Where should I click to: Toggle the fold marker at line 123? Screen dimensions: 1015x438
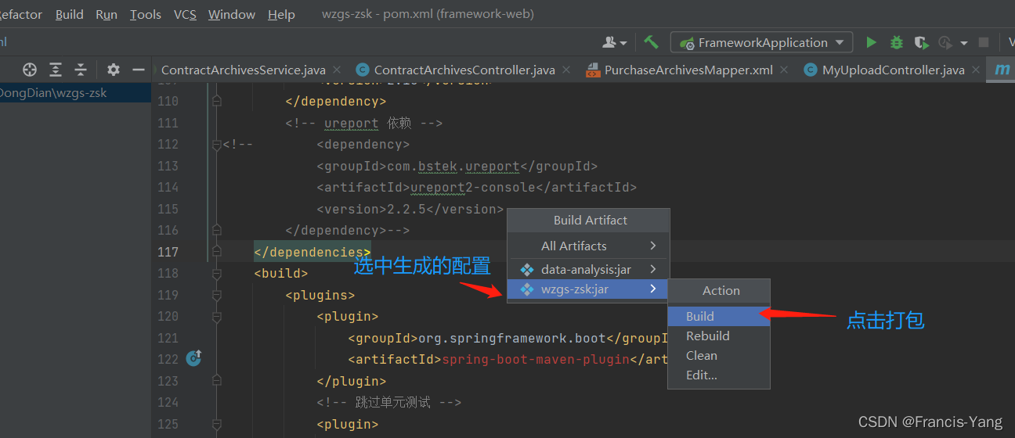pos(217,381)
